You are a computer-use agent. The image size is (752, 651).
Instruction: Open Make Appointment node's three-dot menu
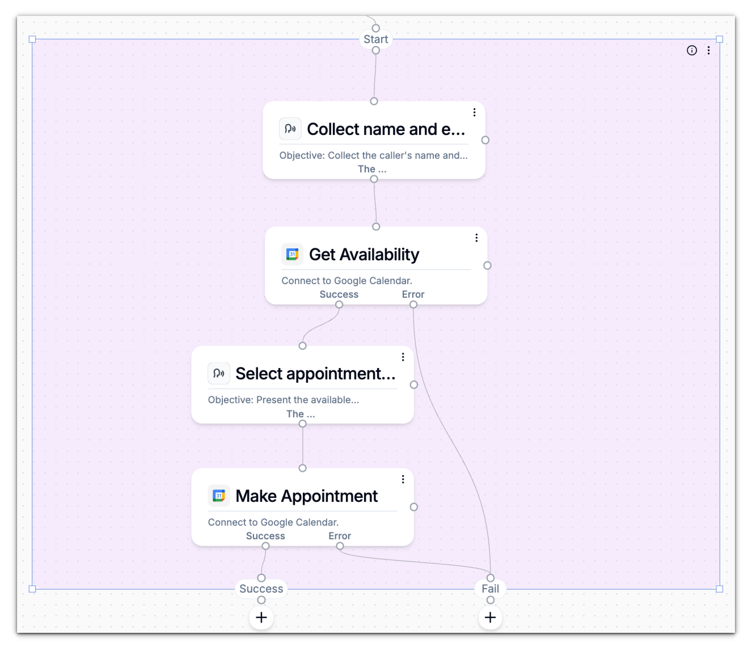point(403,479)
